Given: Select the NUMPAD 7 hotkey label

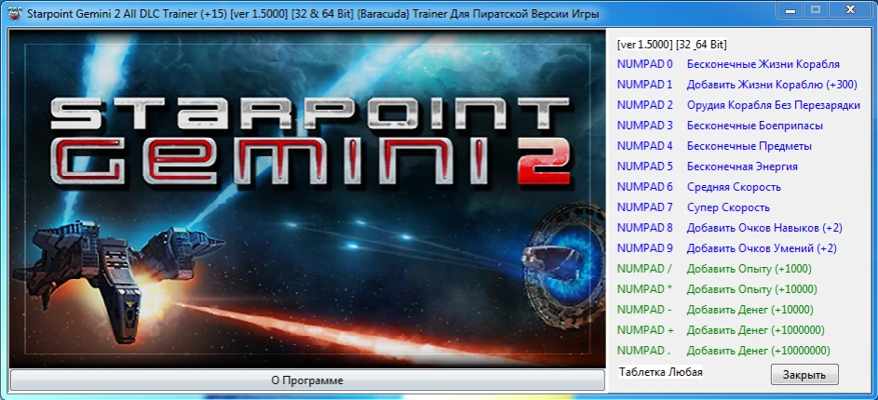Looking at the screenshot, I should pos(644,207).
